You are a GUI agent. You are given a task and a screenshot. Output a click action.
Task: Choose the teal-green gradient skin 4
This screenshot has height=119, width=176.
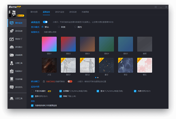point(106,44)
